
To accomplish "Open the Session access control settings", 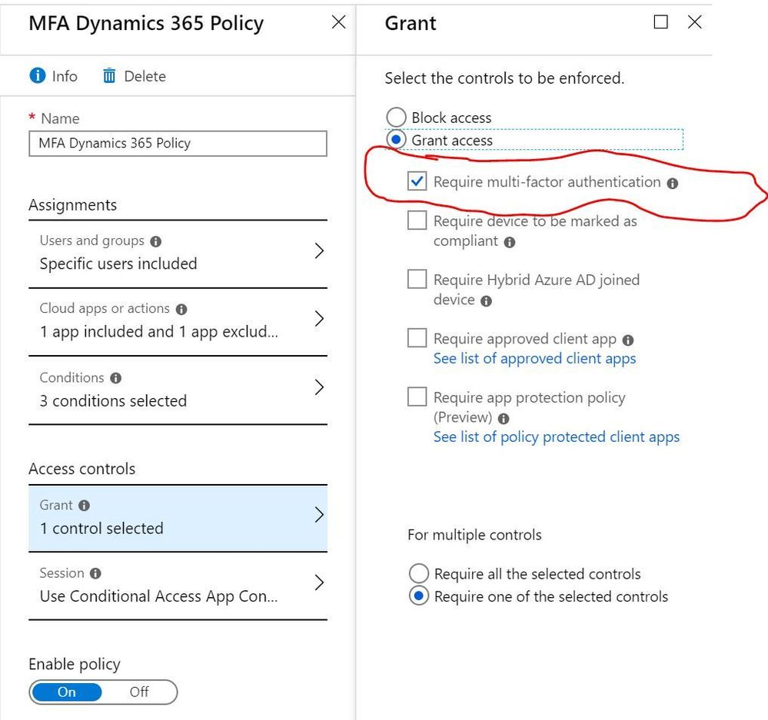I will 319,583.
